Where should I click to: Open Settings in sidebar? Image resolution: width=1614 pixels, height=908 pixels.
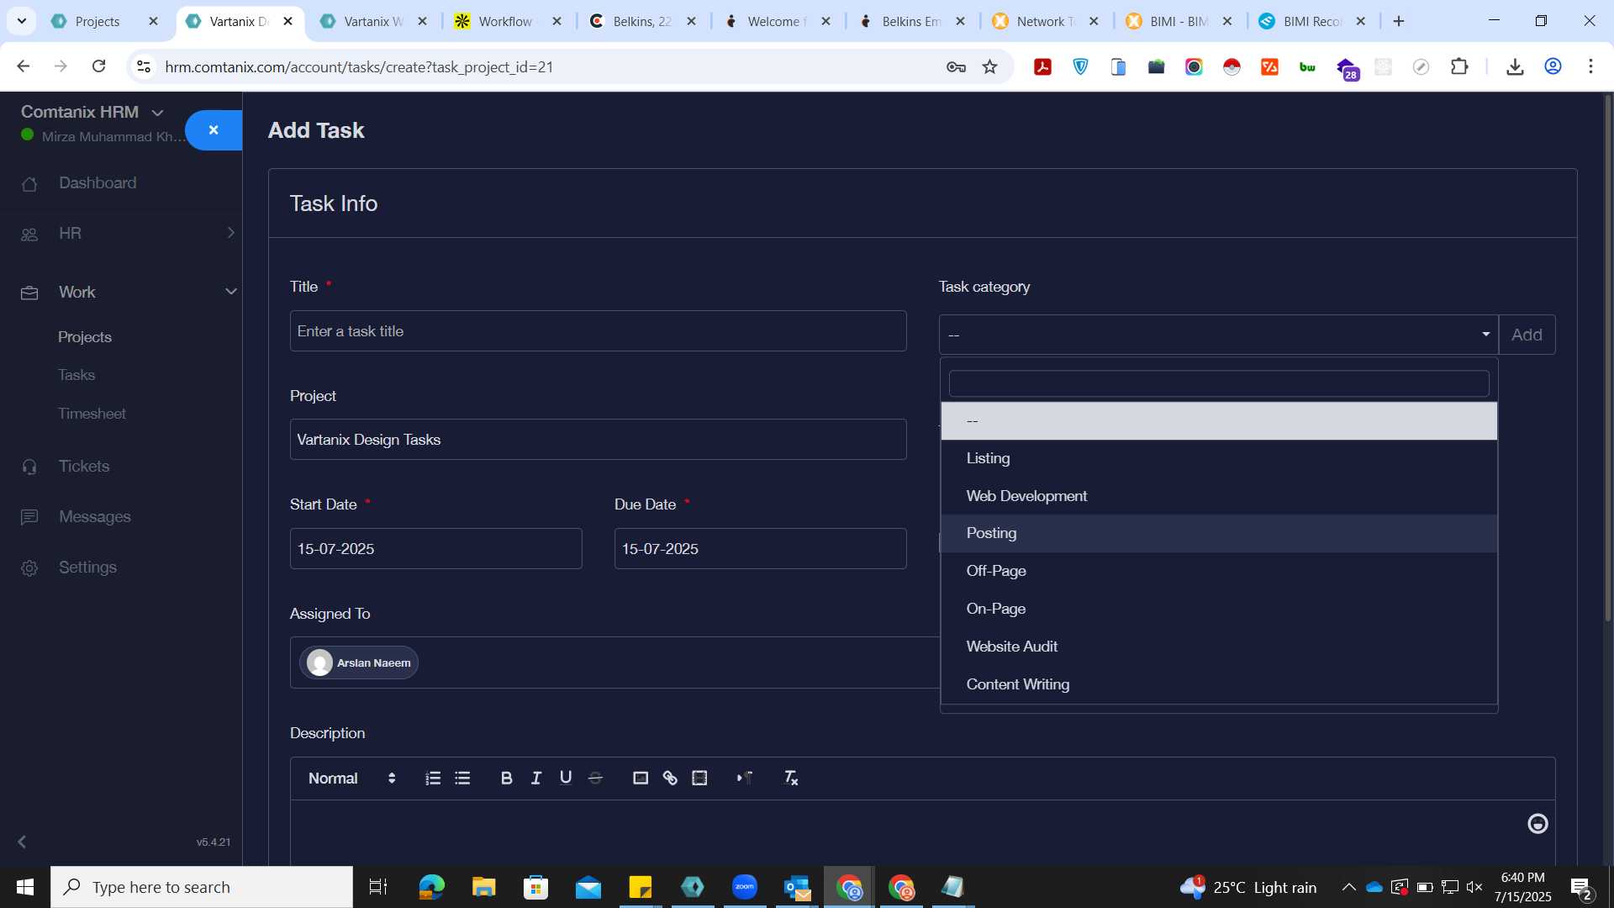[x=87, y=567]
